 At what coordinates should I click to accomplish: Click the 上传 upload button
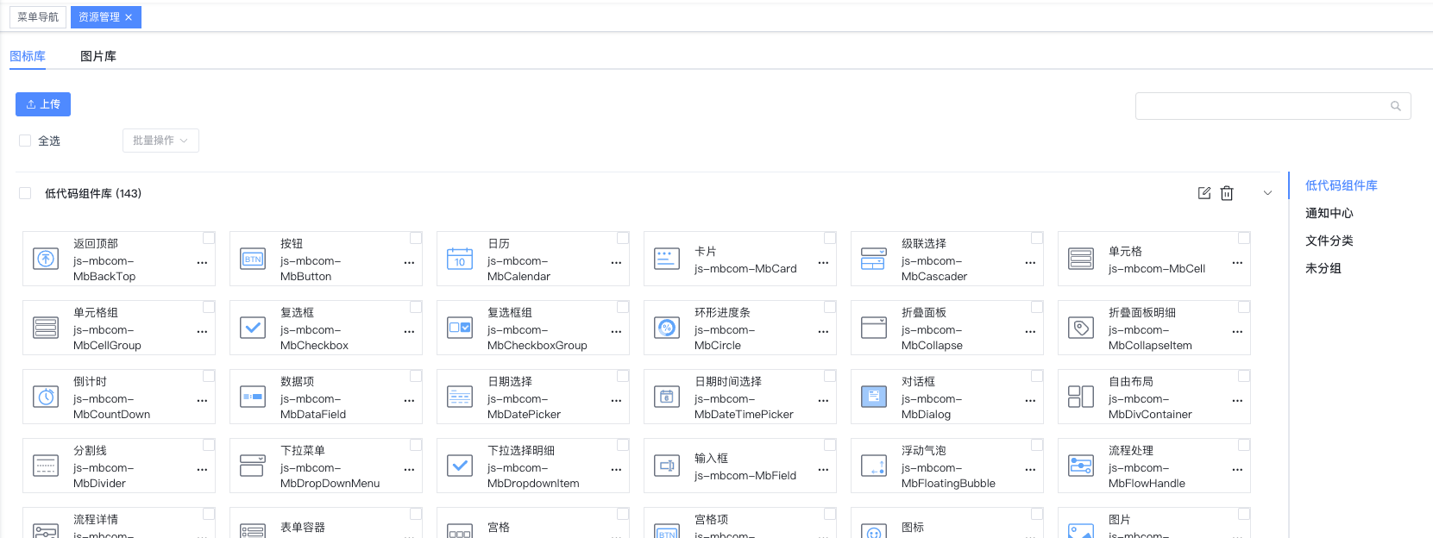[43, 104]
